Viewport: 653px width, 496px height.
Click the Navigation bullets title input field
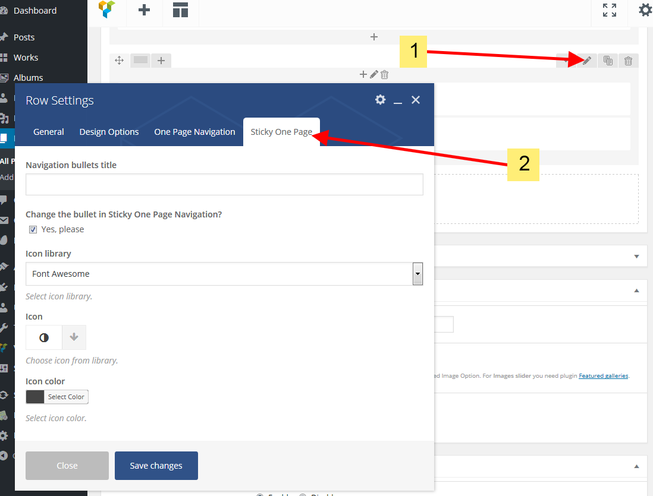click(224, 185)
